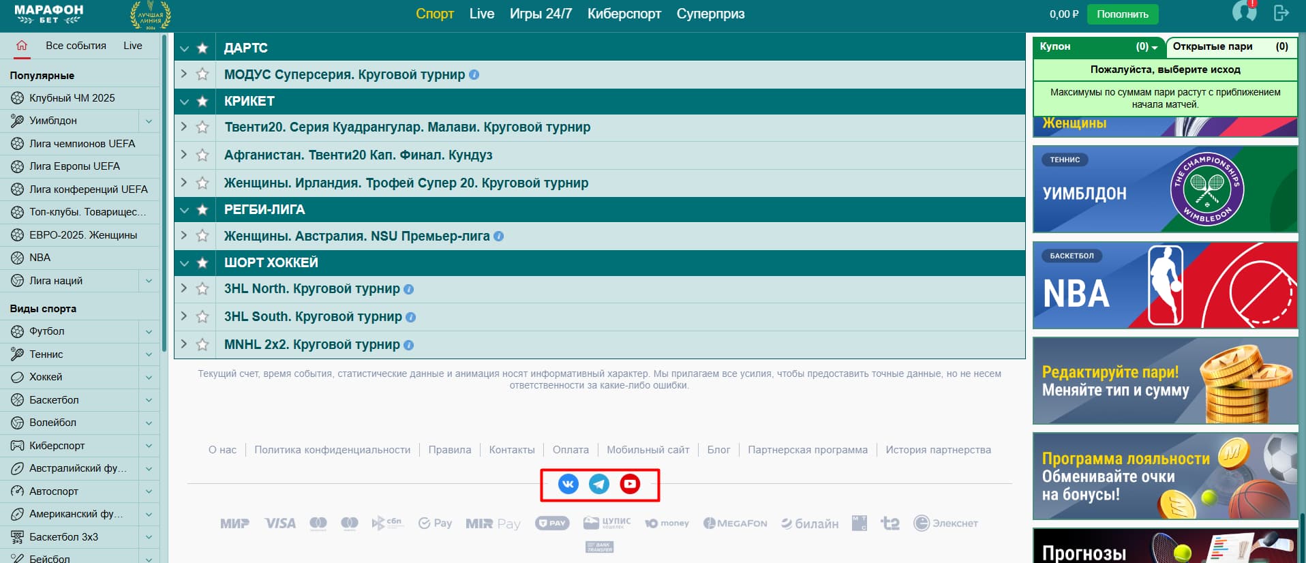This screenshot has width=1306, height=563.
Task: Collapse the ДАРТС category
Action: click(184, 48)
